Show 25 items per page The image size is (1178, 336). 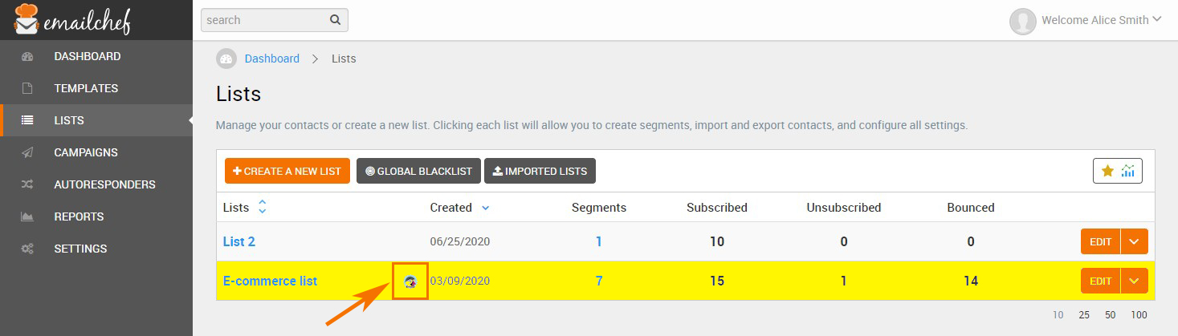pyautogui.click(x=1084, y=315)
